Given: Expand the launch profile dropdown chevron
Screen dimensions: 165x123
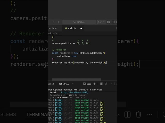Looking at the screenshot, I should tap(97, 84).
